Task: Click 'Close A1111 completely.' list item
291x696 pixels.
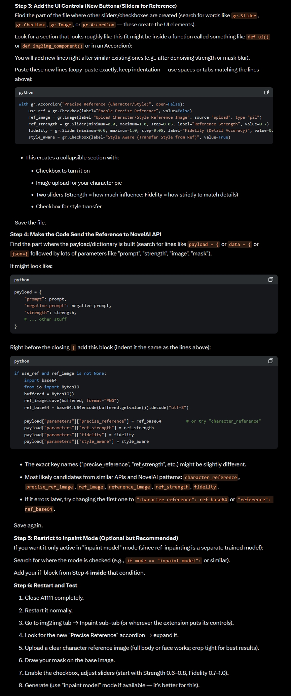Action: click(54, 598)
